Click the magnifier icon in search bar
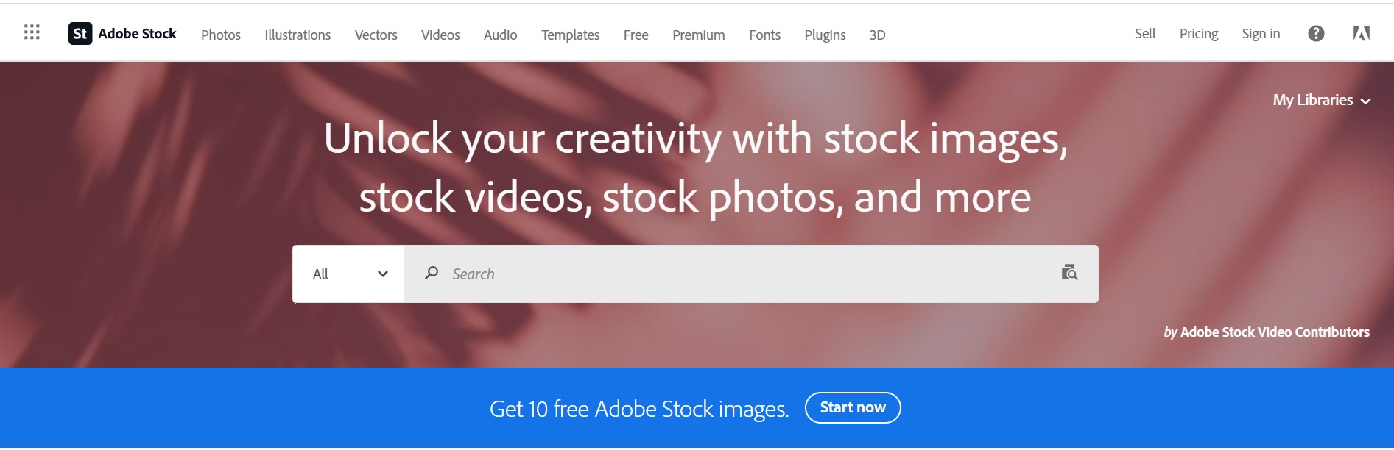This screenshot has width=1394, height=450. point(432,273)
